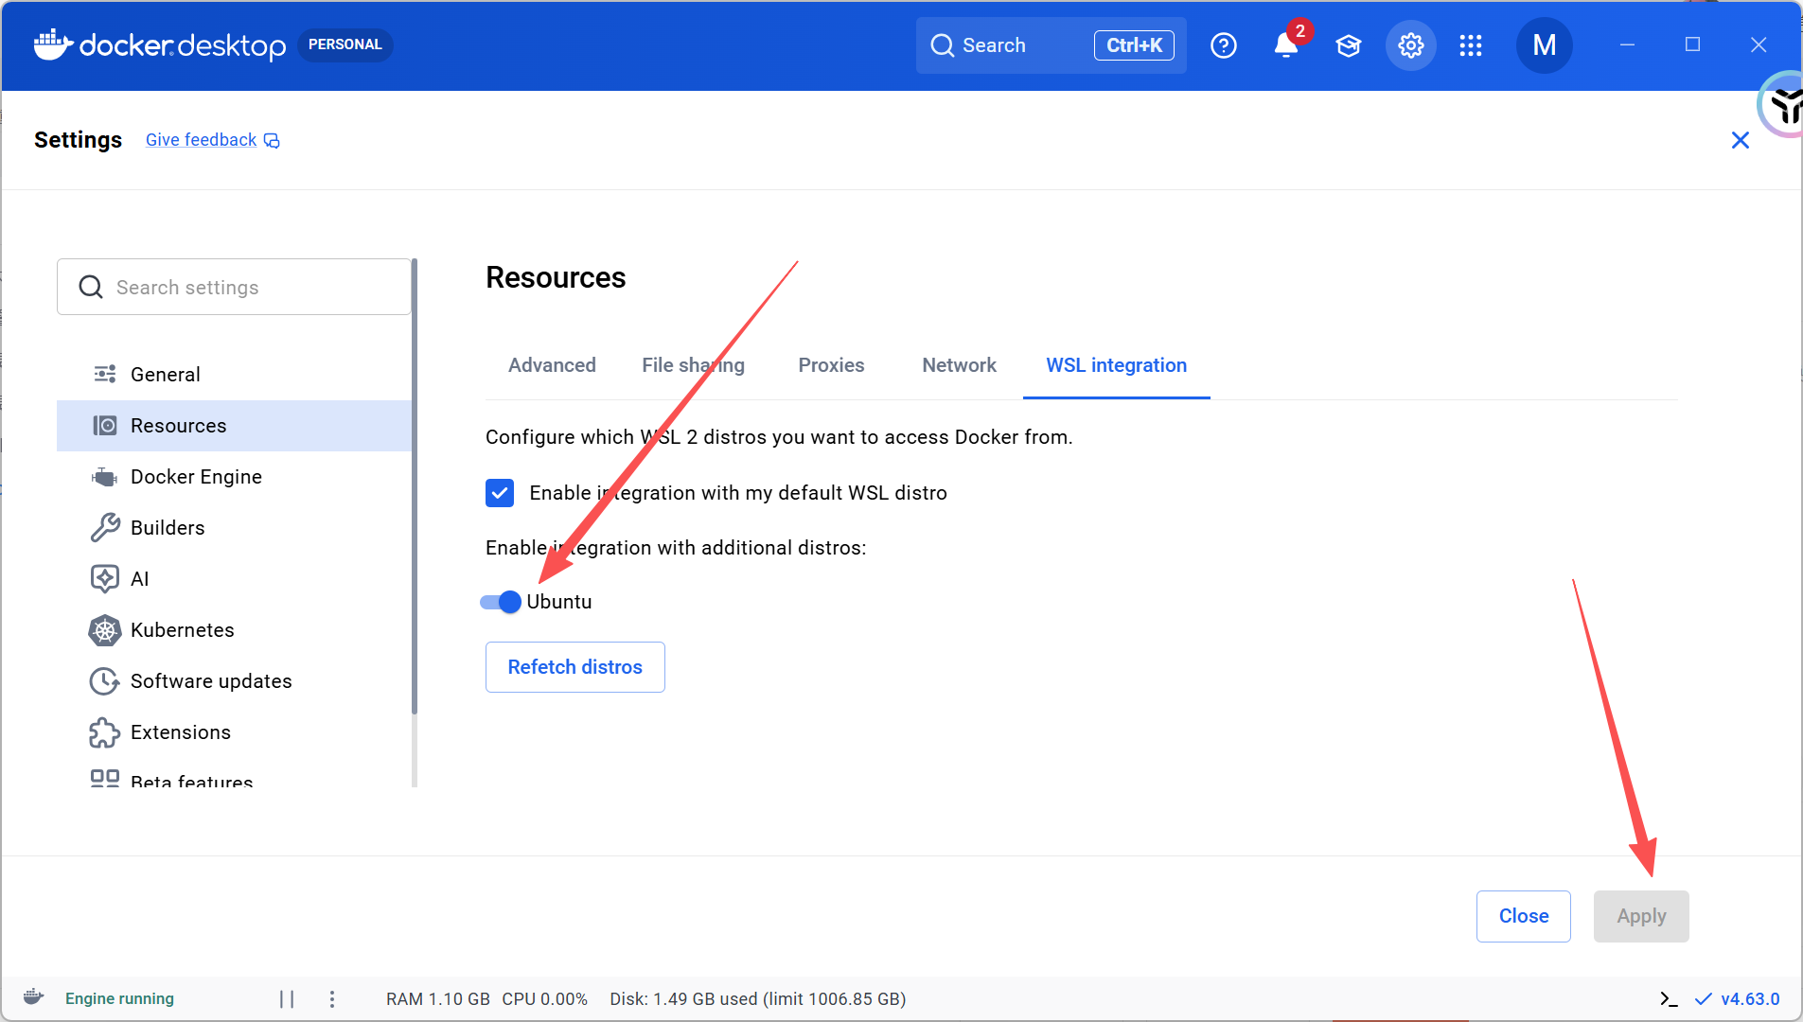Click the Kubernetes wheel icon
This screenshot has width=1803, height=1022.
pyautogui.click(x=104, y=630)
